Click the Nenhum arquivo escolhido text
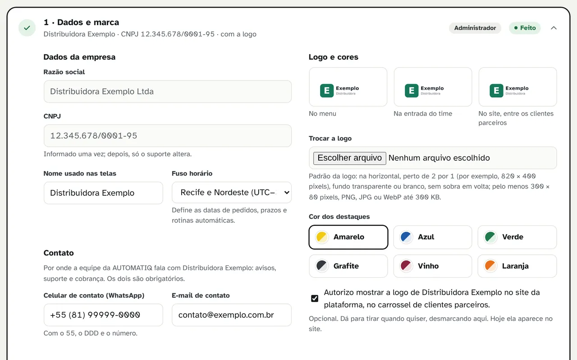Viewport: 577px width, 360px height. pyautogui.click(x=439, y=158)
